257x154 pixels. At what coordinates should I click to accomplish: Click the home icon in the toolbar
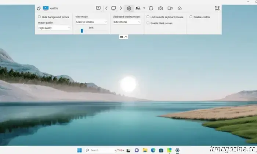(180, 8)
